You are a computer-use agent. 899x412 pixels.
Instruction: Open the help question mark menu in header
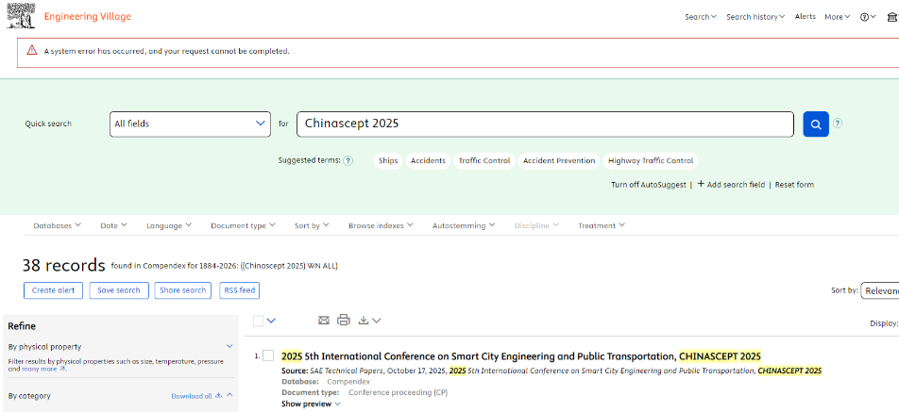(868, 17)
